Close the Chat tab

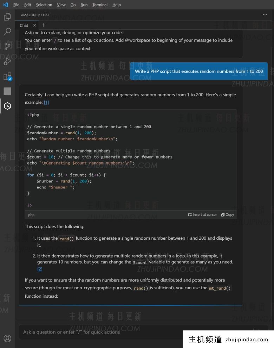pos(34,25)
